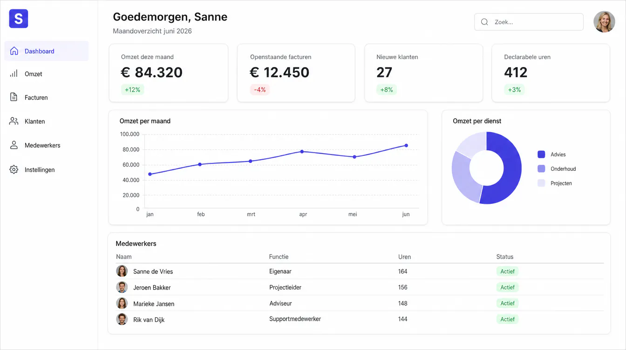Click Marieke Jansen's avatar in table

click(x=122, y=303)
